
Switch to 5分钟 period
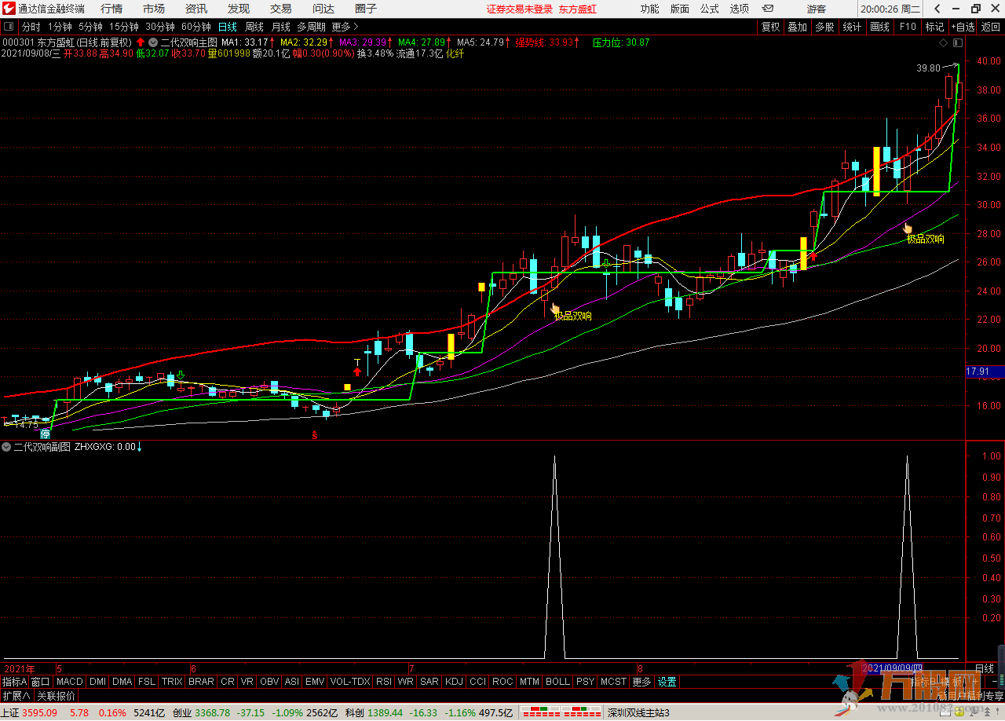tap(90, 26)
